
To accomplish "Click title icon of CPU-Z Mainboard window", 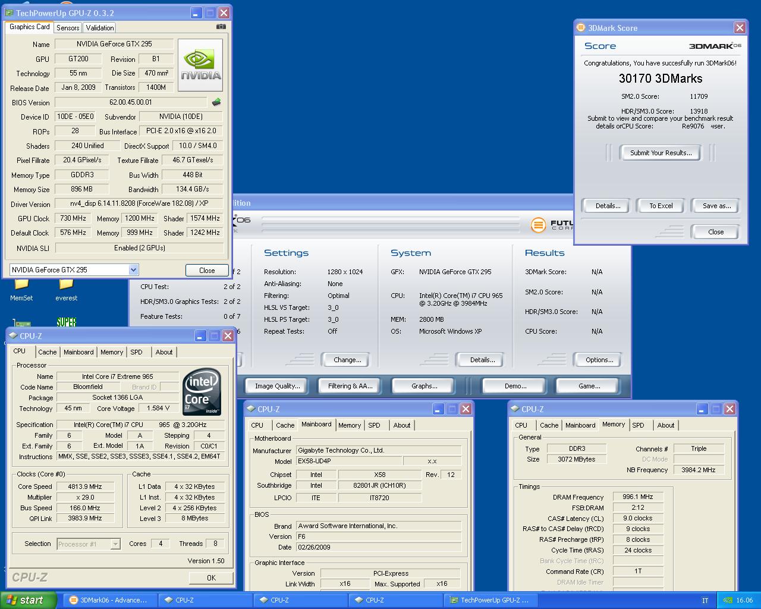I will click(x=251, y=409).
